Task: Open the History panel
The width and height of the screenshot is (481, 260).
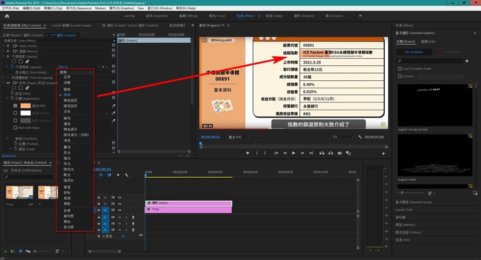Action: [408, 233]
